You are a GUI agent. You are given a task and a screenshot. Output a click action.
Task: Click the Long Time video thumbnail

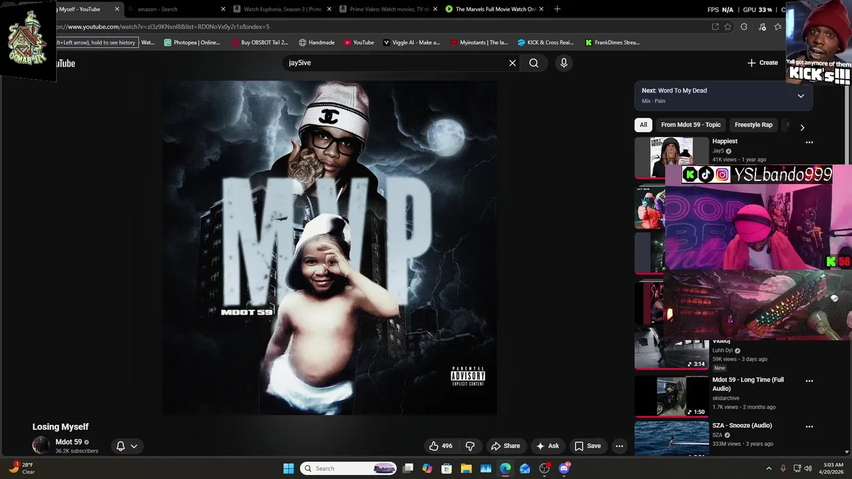[672, 397]
